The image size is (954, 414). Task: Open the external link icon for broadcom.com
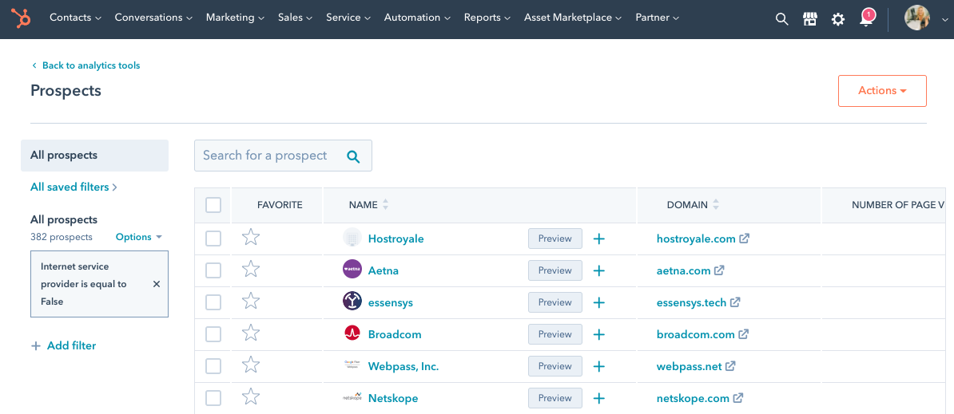tap(743, 334)
